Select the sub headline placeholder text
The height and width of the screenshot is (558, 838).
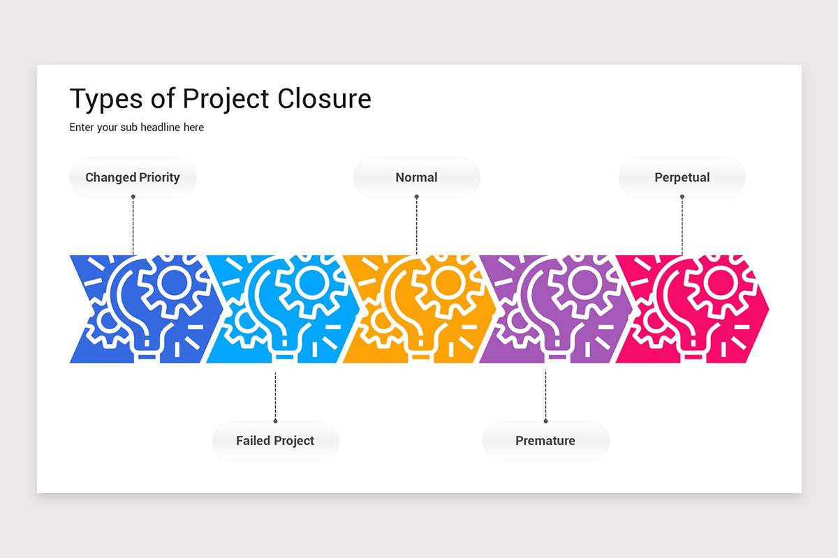pyautogui.click(x=137, y=128)
